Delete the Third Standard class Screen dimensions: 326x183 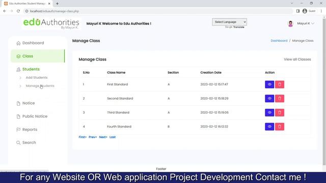(x=280, y=112)
